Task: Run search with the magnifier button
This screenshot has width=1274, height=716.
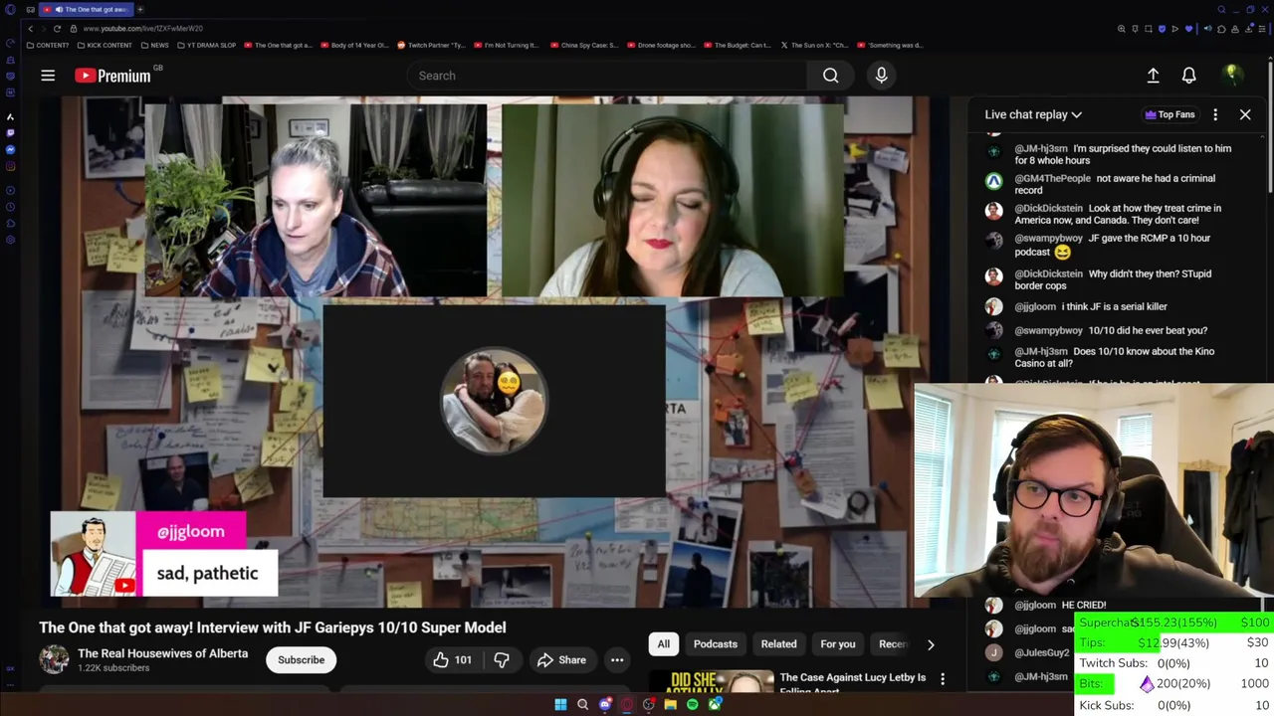Action: point(830,76)
